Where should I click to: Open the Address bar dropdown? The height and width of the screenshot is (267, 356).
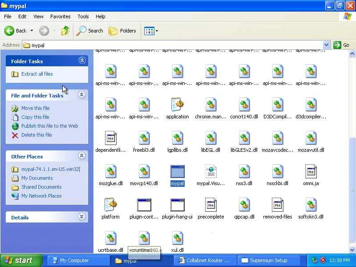click(326, 45)
